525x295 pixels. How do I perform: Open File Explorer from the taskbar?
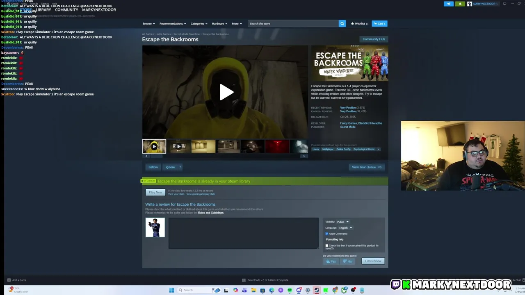point(253,290)
